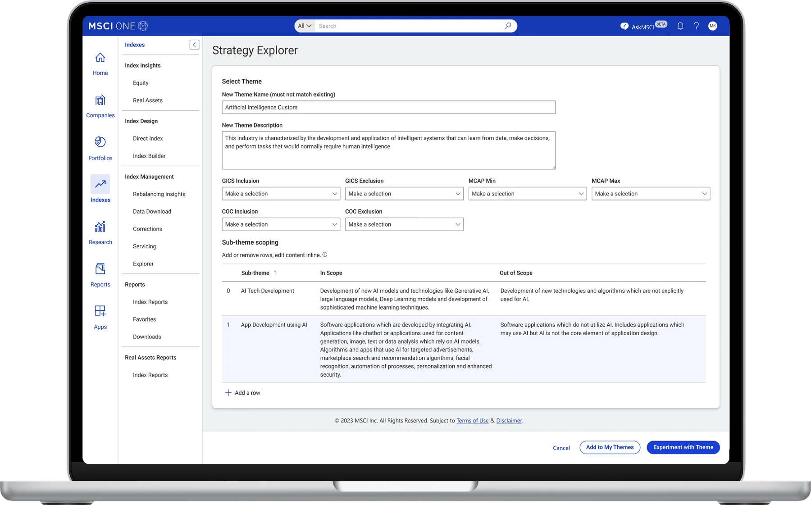Image resolution: width=811 pixels, height=505 pixels.
Task: Open the MCAP Max dropdown
Action: pyautogui.click(x=651, y=194)
